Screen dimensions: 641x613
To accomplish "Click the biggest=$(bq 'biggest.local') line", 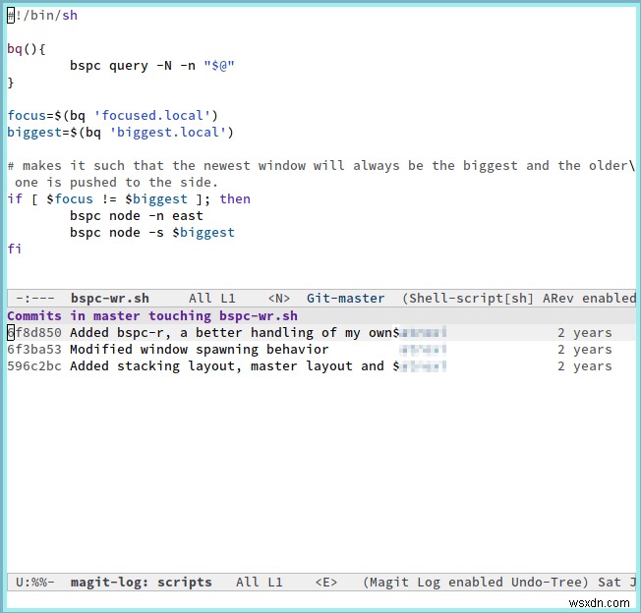I will [x=120, y=133].
